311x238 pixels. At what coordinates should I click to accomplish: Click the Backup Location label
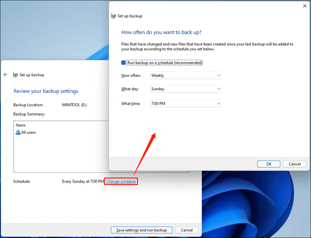(x=28, y=105)
